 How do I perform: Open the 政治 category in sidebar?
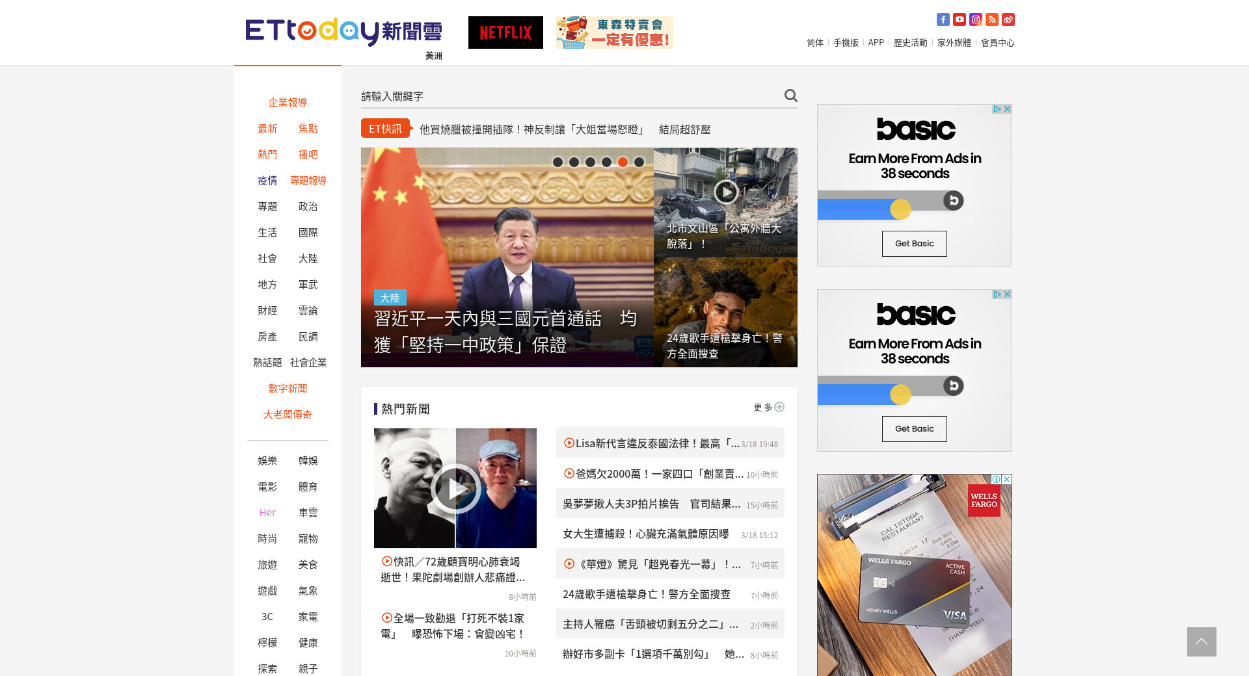point(308,207)
